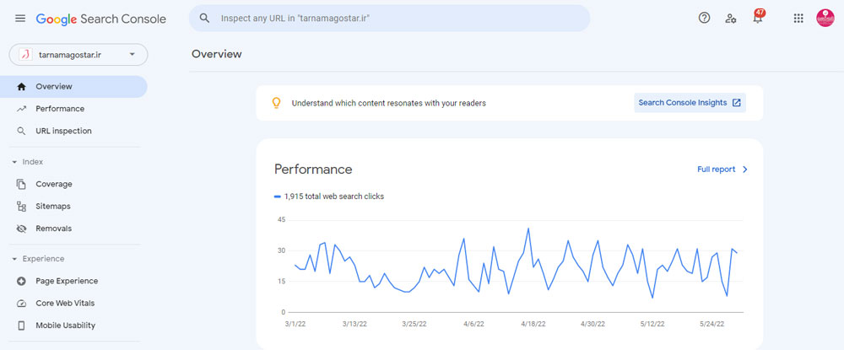
Task: Select URL inspection menu item
Action: click(63, 131)
